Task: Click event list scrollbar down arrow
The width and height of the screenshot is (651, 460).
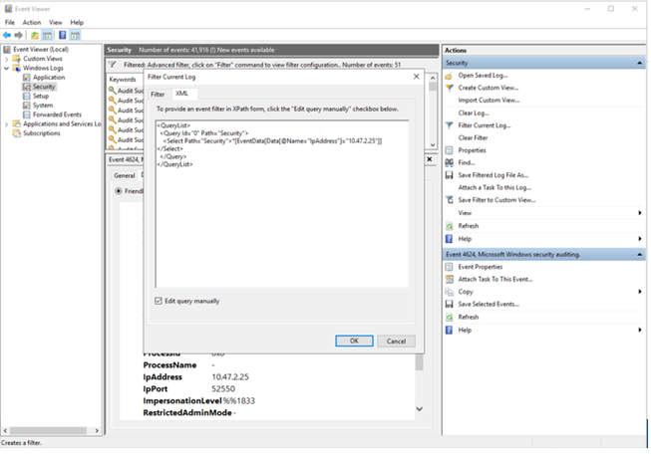Action: coord(433,145)
